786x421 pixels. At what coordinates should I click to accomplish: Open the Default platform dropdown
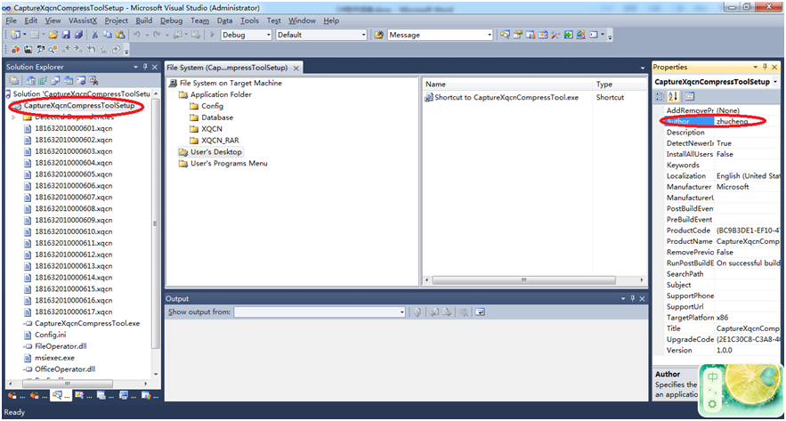364,35
